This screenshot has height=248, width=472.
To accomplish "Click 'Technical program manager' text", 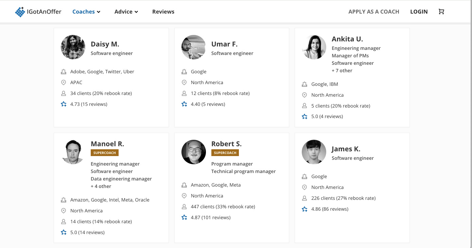I will point(243,171).
